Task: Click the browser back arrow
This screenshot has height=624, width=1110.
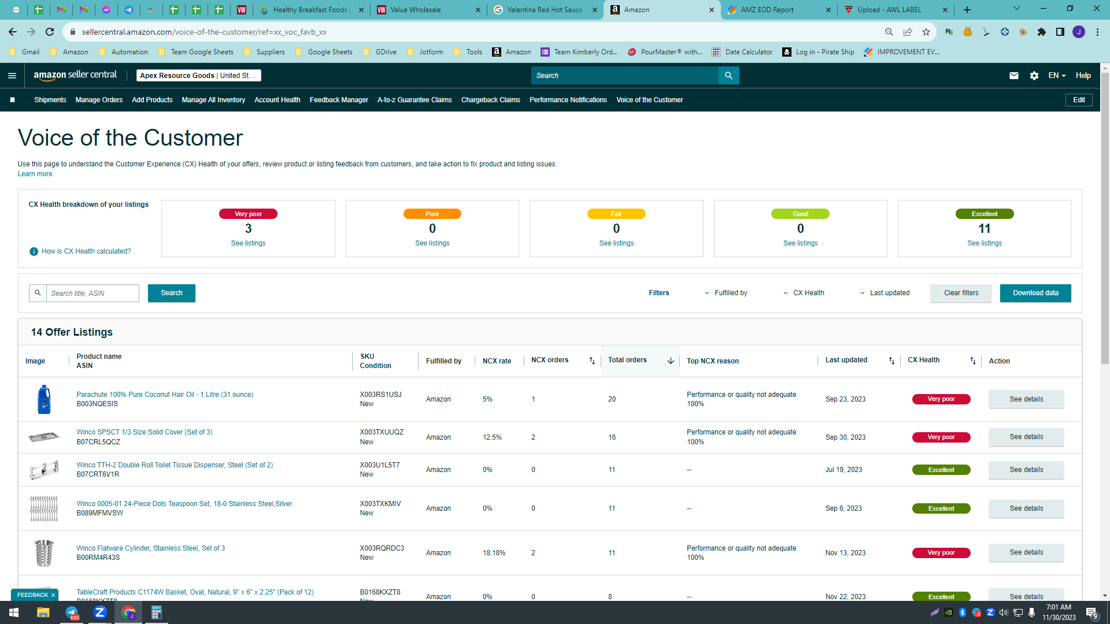Action: click(x=13, y=32)
